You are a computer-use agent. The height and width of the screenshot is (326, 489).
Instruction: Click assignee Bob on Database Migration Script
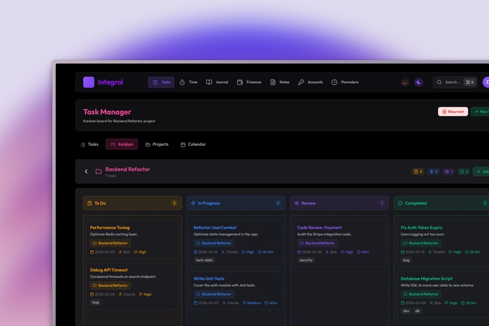pos(436,303)
